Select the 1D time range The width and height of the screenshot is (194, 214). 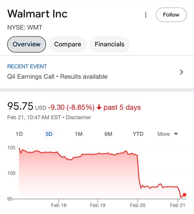[19, 134]
